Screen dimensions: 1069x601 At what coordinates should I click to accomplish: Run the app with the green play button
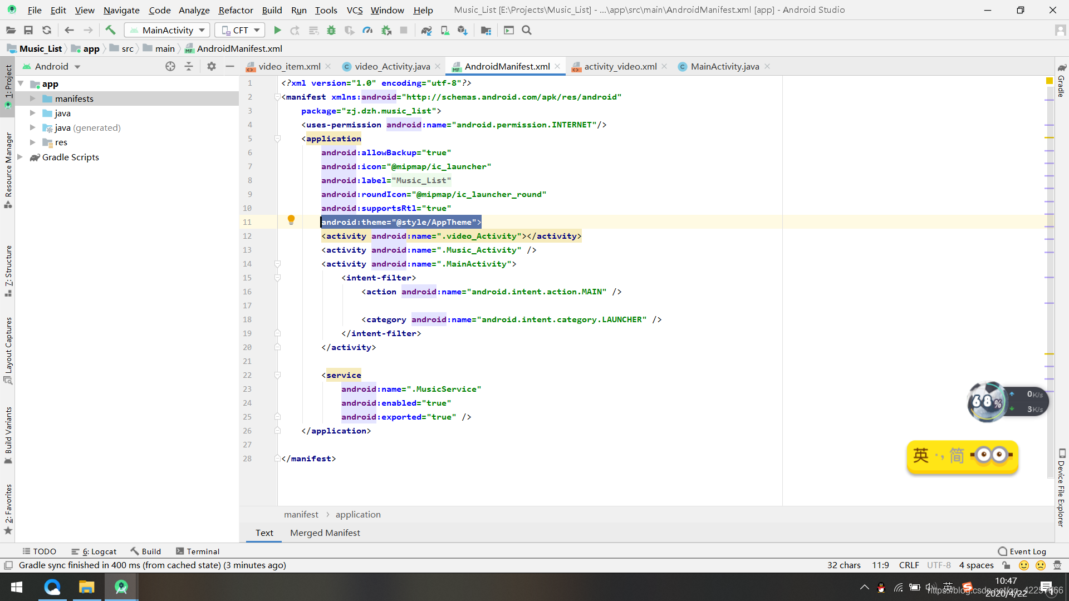(x=277, y=30)
